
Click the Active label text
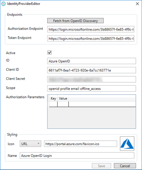pyautogui.click(x=11, y=53)
